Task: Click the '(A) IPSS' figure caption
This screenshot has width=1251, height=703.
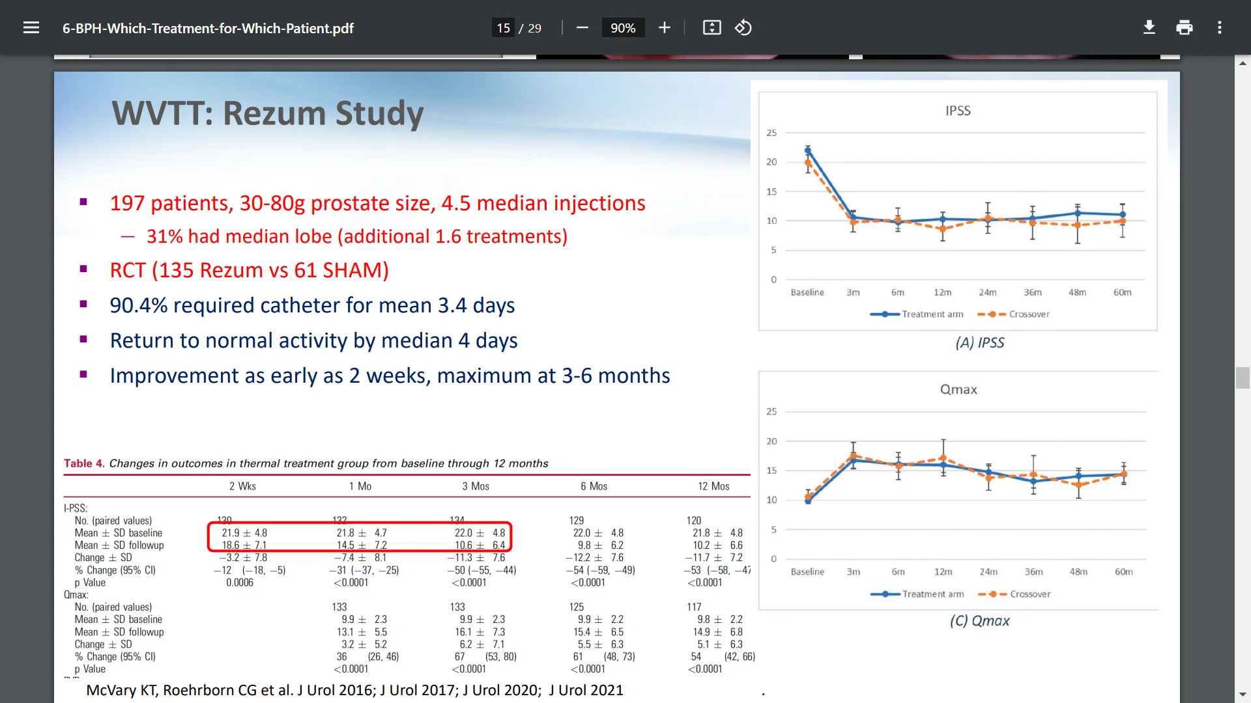Action: pos(980,342)
